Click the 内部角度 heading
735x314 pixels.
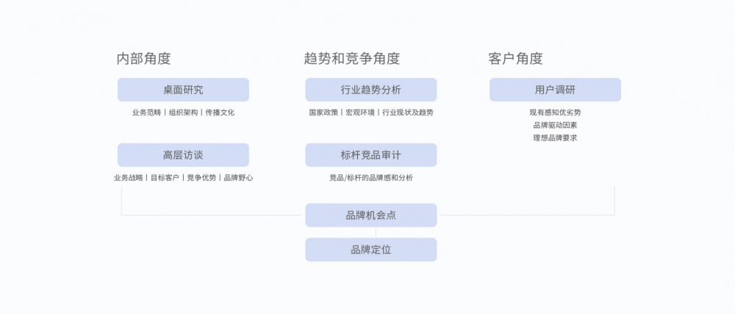point(143,59)
